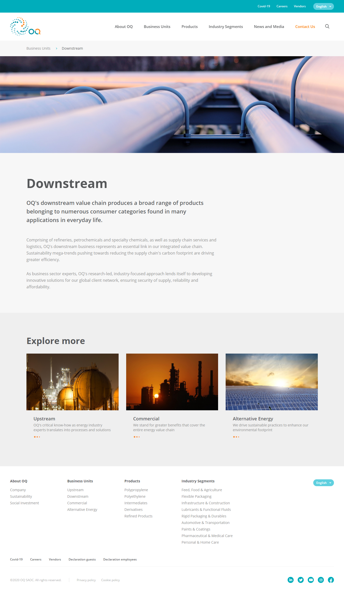Click About OQ footer heading

(x=19, y=481)
